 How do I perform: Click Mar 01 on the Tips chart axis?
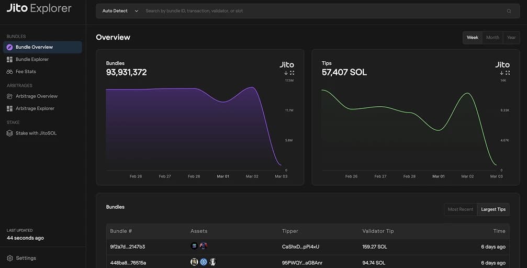coord(438,176)
